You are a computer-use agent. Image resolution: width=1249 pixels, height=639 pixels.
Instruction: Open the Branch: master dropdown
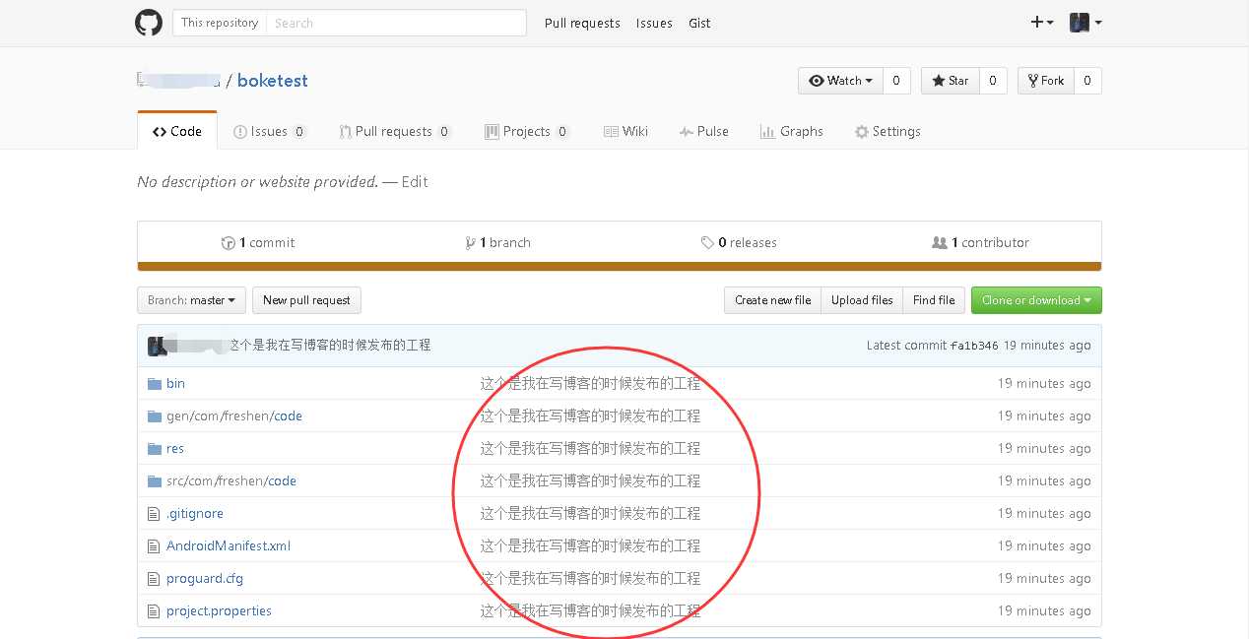click(191, 300)
